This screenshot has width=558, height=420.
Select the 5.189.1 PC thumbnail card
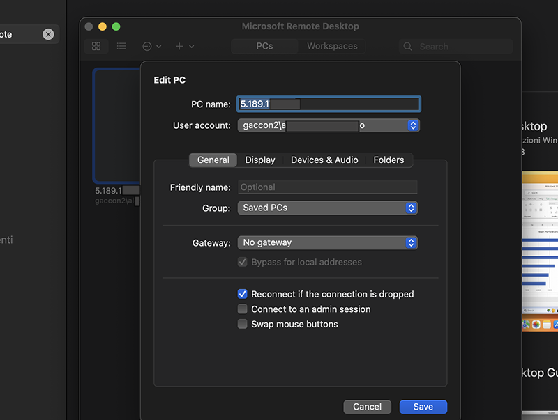(116, 126)
